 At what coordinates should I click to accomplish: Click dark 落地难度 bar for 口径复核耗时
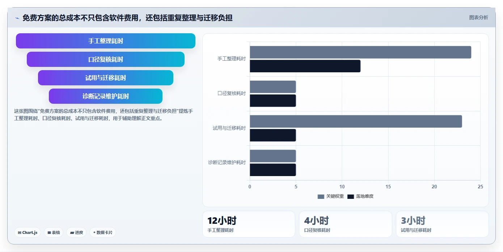click(273, 101)
